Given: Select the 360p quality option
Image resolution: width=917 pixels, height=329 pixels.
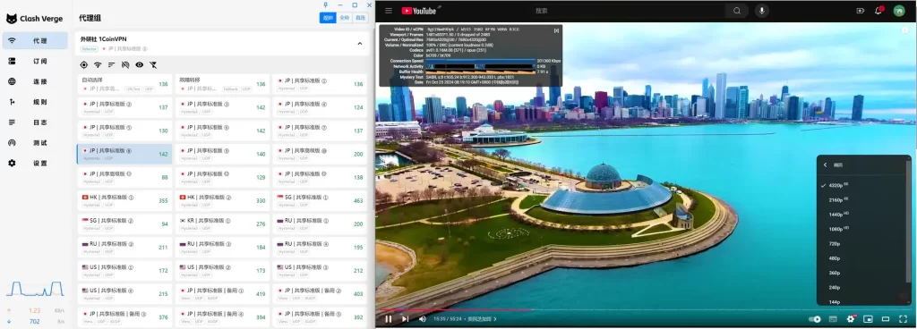Looking at the screenshot, I should click(862, 273).
